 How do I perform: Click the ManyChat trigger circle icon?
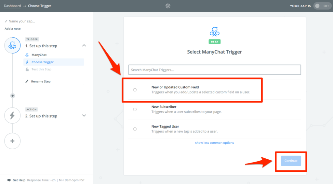point(12,45)
